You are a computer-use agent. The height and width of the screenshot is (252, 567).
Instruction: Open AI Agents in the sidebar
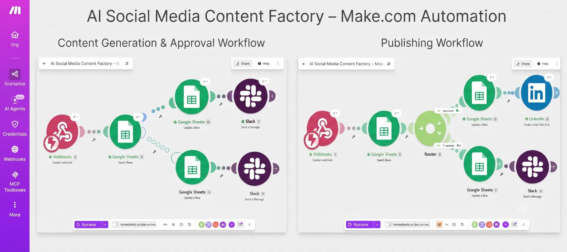(15, 103)
